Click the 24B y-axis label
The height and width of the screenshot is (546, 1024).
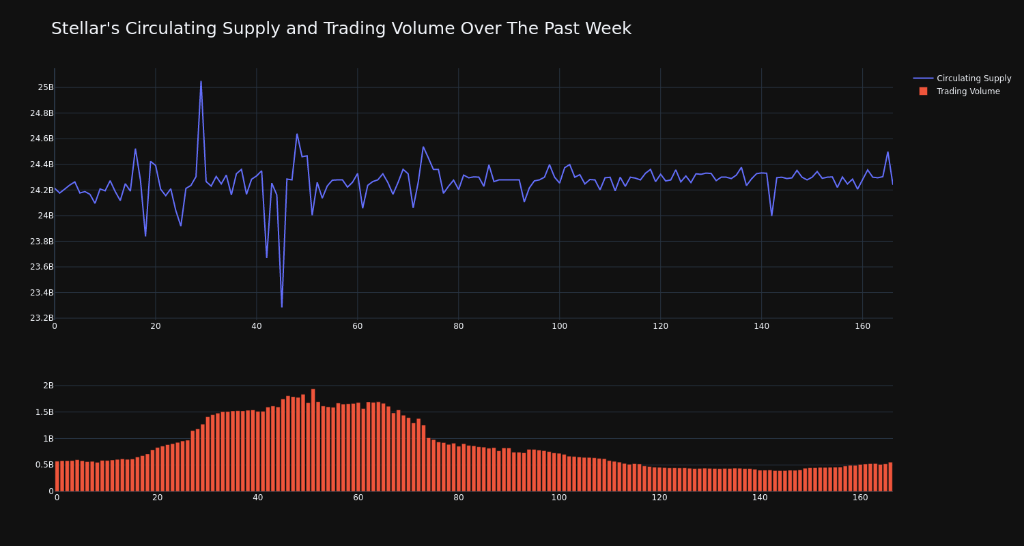[x=45, y=216]
